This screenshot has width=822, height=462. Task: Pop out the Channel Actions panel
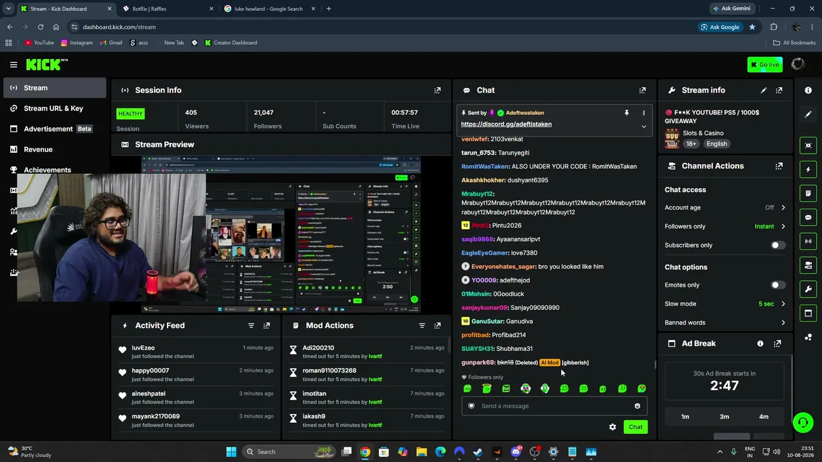pos(779,166)
